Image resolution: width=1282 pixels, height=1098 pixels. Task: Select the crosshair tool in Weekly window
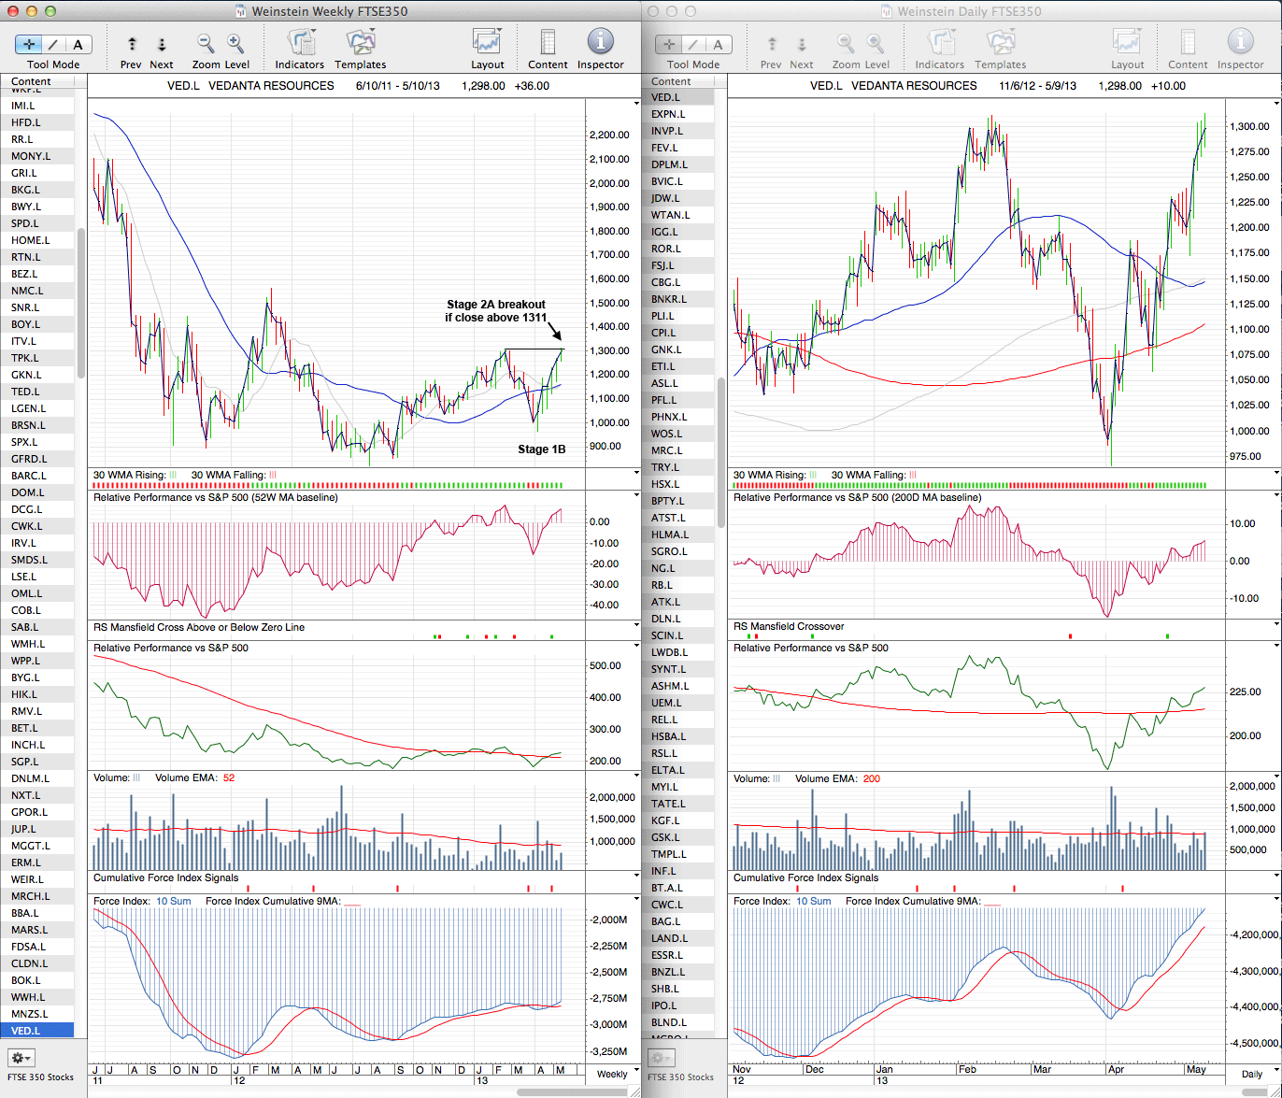coord(30,44)
